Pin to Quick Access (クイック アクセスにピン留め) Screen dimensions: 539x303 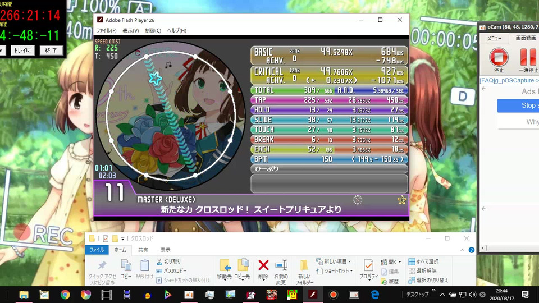click(102, 273)
